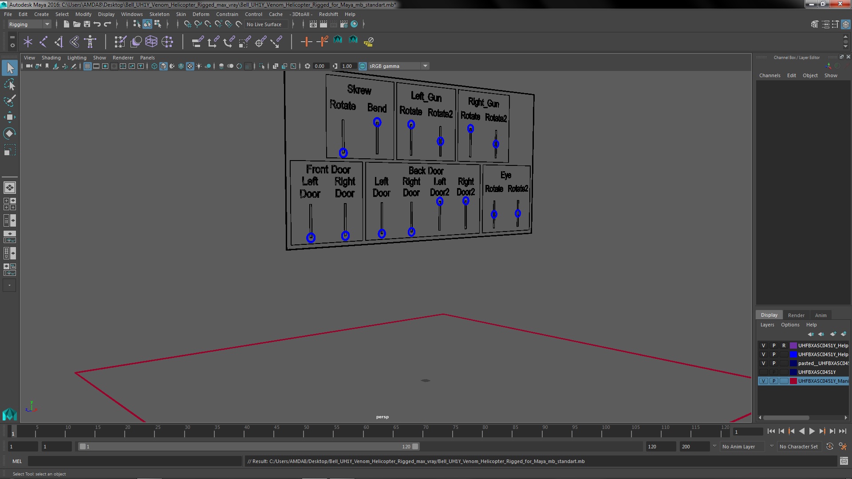This screenshot has height=479, width=852.
Task: Click the Display tab in Channel Box
Action: click(x=768, y=314)
